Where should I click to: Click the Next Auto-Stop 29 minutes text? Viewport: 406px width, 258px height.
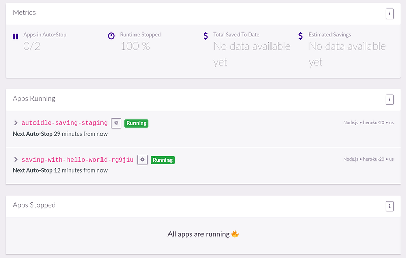coord(60,134)
